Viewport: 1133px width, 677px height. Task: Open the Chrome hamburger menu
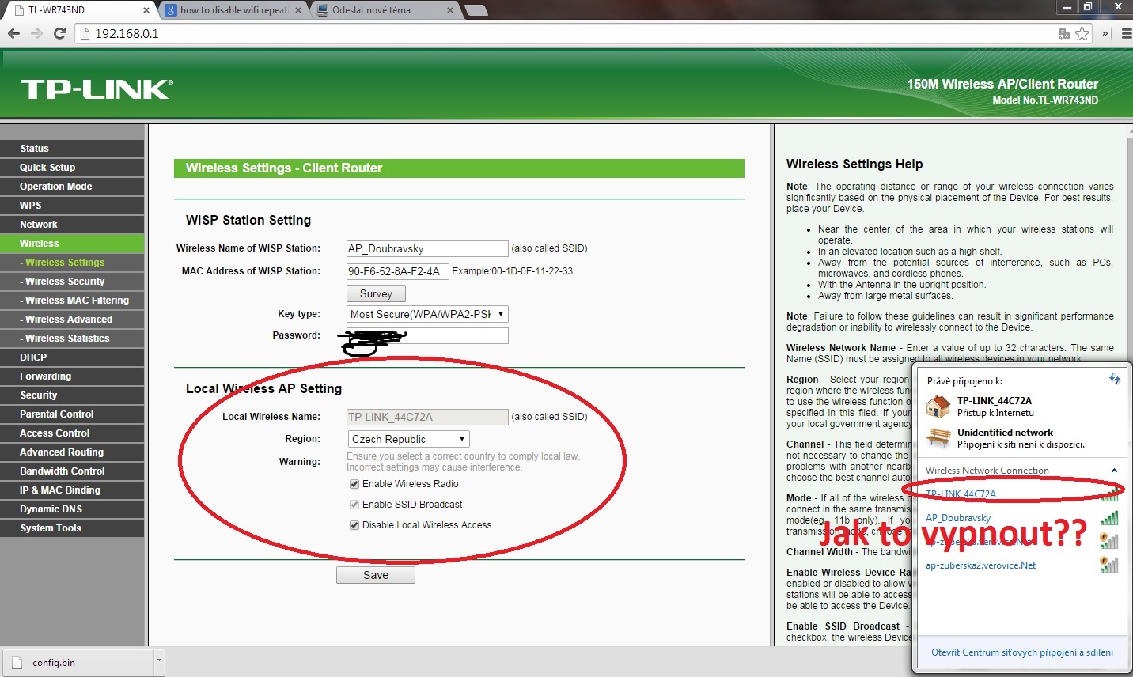(1127, 33)
